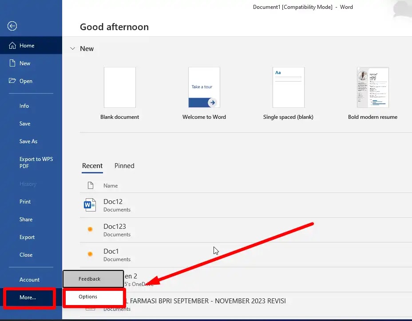The height and width of the screenshot is (321, 412).
Task: Click the orange dot icon beside Doc1
Action: [90, 254]
